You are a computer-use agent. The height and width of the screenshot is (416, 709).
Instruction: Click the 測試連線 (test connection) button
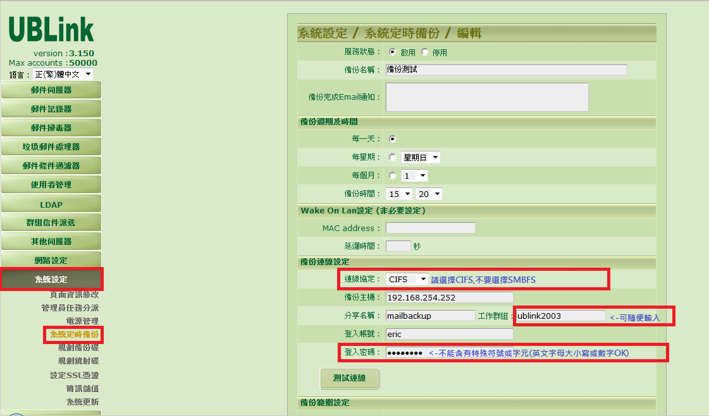click(x=350, y=379)
